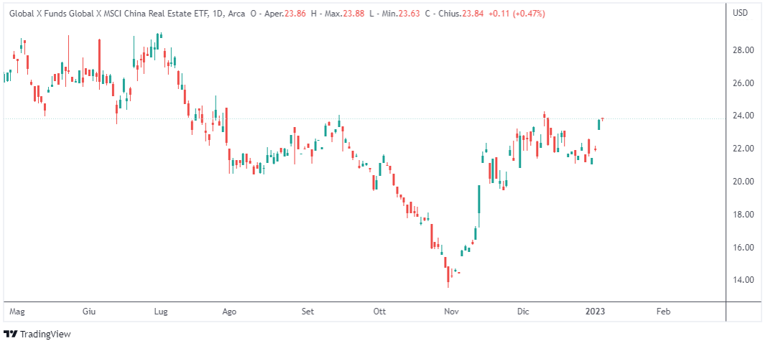Image resolution: width=768 pixels, height=346 pixels.
Task: Click the 28.00 price axis label
Action: (x=742, y=50)
